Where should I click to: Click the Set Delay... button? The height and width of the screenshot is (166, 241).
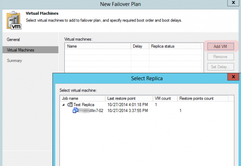[220, 67]
